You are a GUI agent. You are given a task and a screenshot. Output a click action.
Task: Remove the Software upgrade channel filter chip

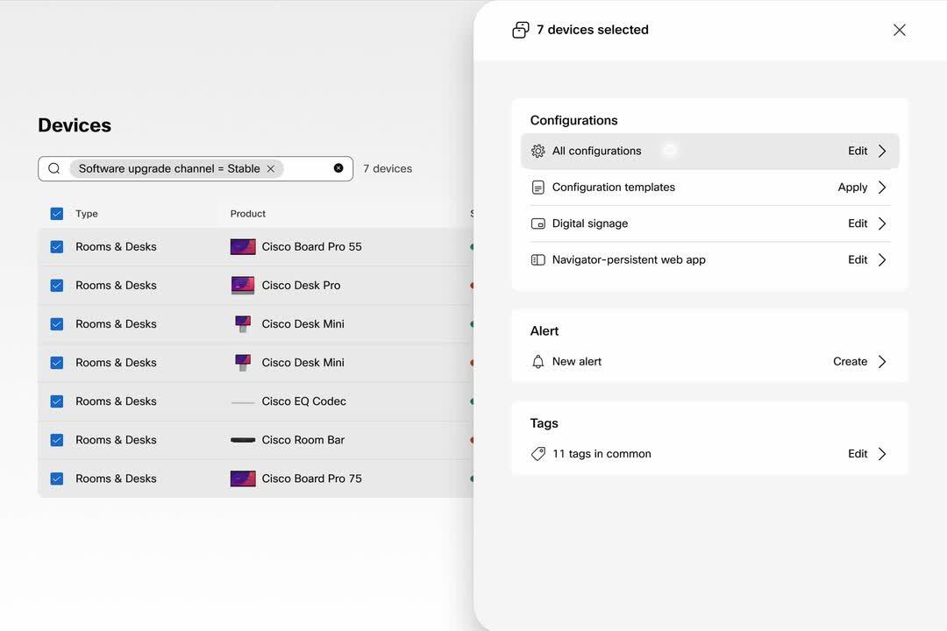[271, 168]
